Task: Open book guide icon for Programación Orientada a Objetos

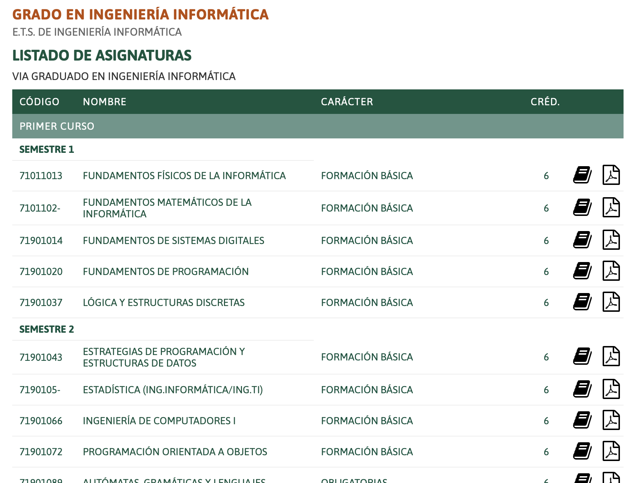Action: (582, 451)
